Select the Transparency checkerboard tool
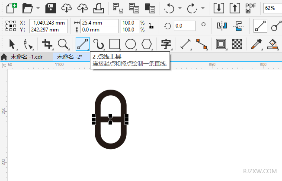 (x=237, y=44)
